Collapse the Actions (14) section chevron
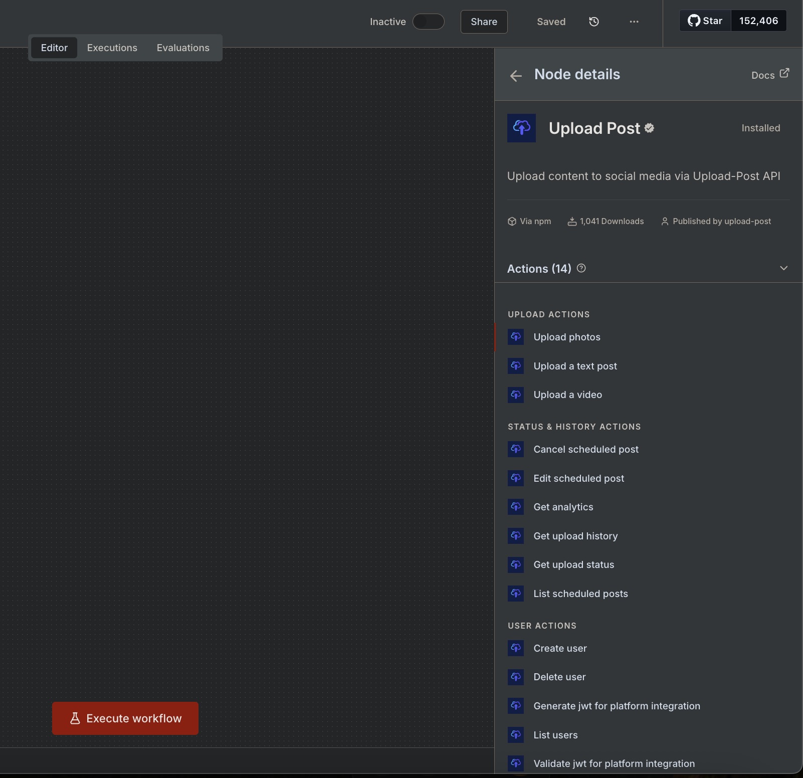 (x=784, y=268)
